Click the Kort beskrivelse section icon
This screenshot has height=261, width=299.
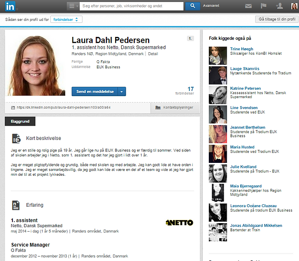[x=16, y=138]
